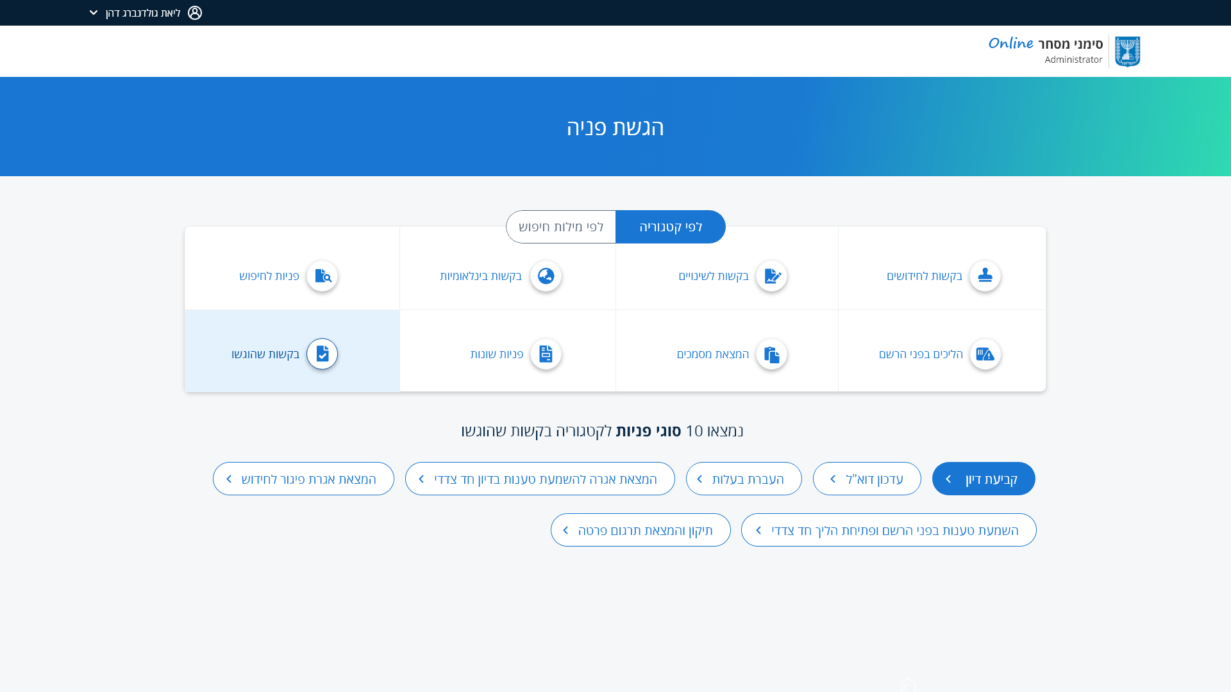
Task: Click the globe icon for בקשות בינלאומיות
Action: coord(546,276)
